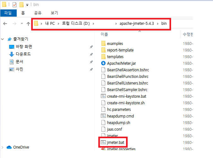Click the bin breadcrumb segment
Screen dimensions: 213x158
(x=164, y=24)
